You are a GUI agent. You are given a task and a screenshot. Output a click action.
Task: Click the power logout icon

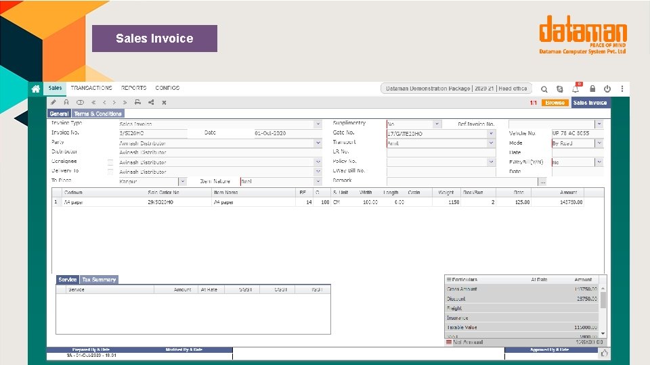click(x=607, y=89)
